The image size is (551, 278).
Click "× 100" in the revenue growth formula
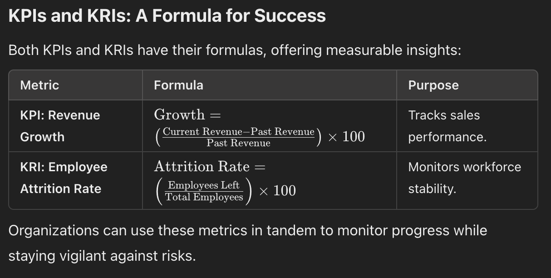346,137
